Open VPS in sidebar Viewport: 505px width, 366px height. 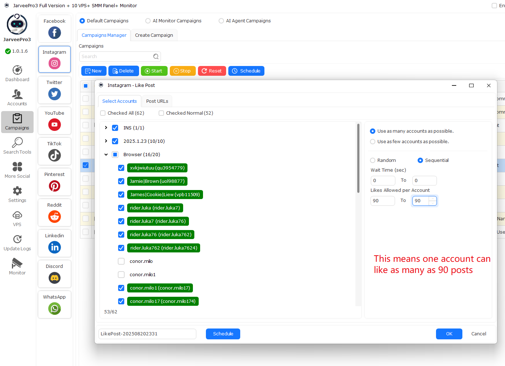pyautogui.click(x=17, y=219)
